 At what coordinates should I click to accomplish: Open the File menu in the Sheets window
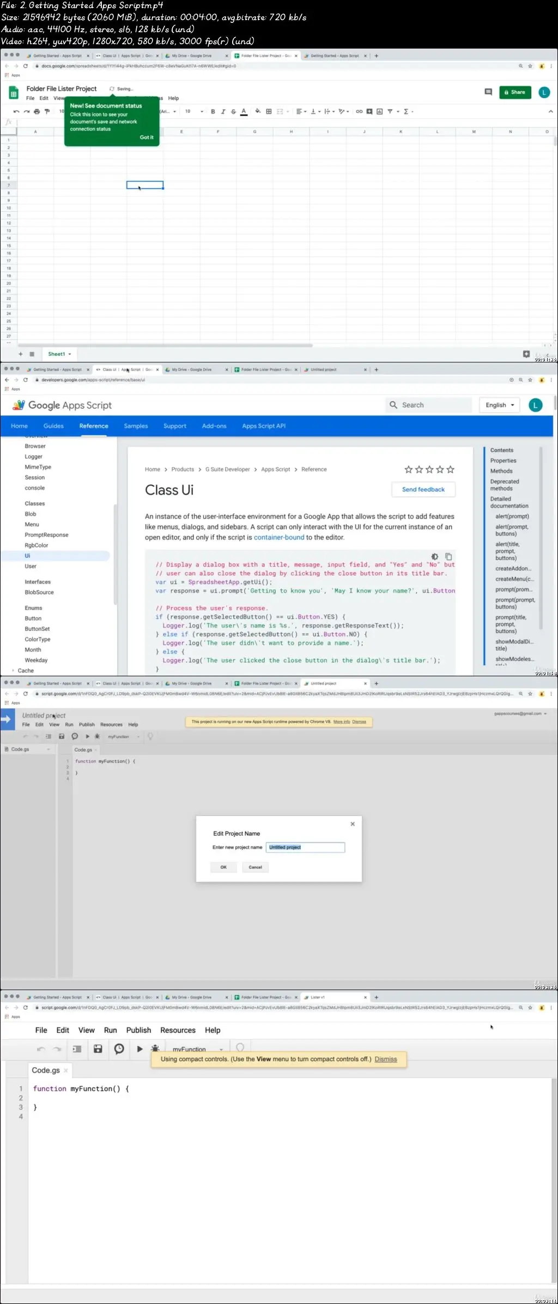(x=31, y=98)
